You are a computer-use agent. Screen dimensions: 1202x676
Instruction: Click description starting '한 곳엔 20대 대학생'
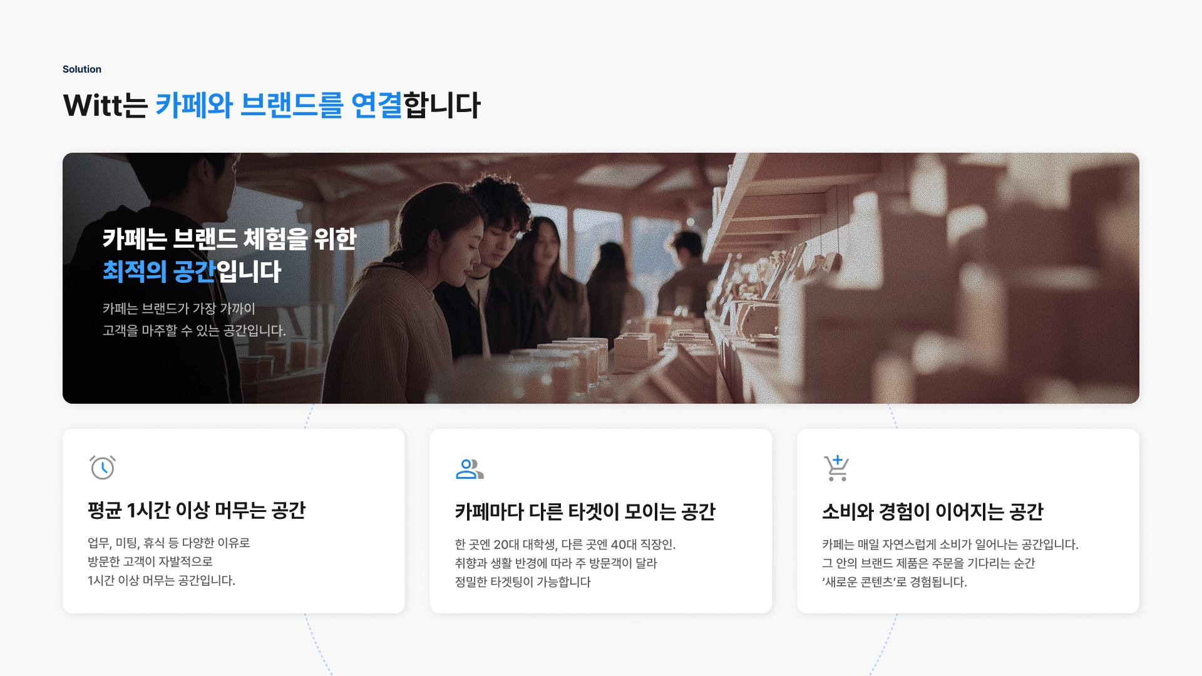[x=565, y=563]
